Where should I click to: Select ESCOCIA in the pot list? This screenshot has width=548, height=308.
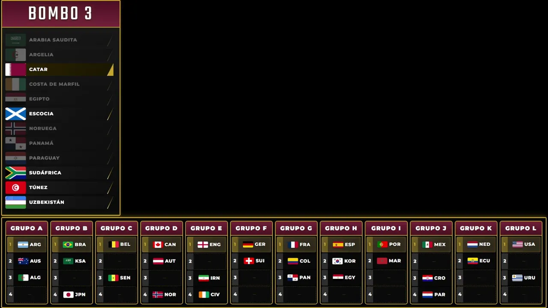tap(59, 114)
